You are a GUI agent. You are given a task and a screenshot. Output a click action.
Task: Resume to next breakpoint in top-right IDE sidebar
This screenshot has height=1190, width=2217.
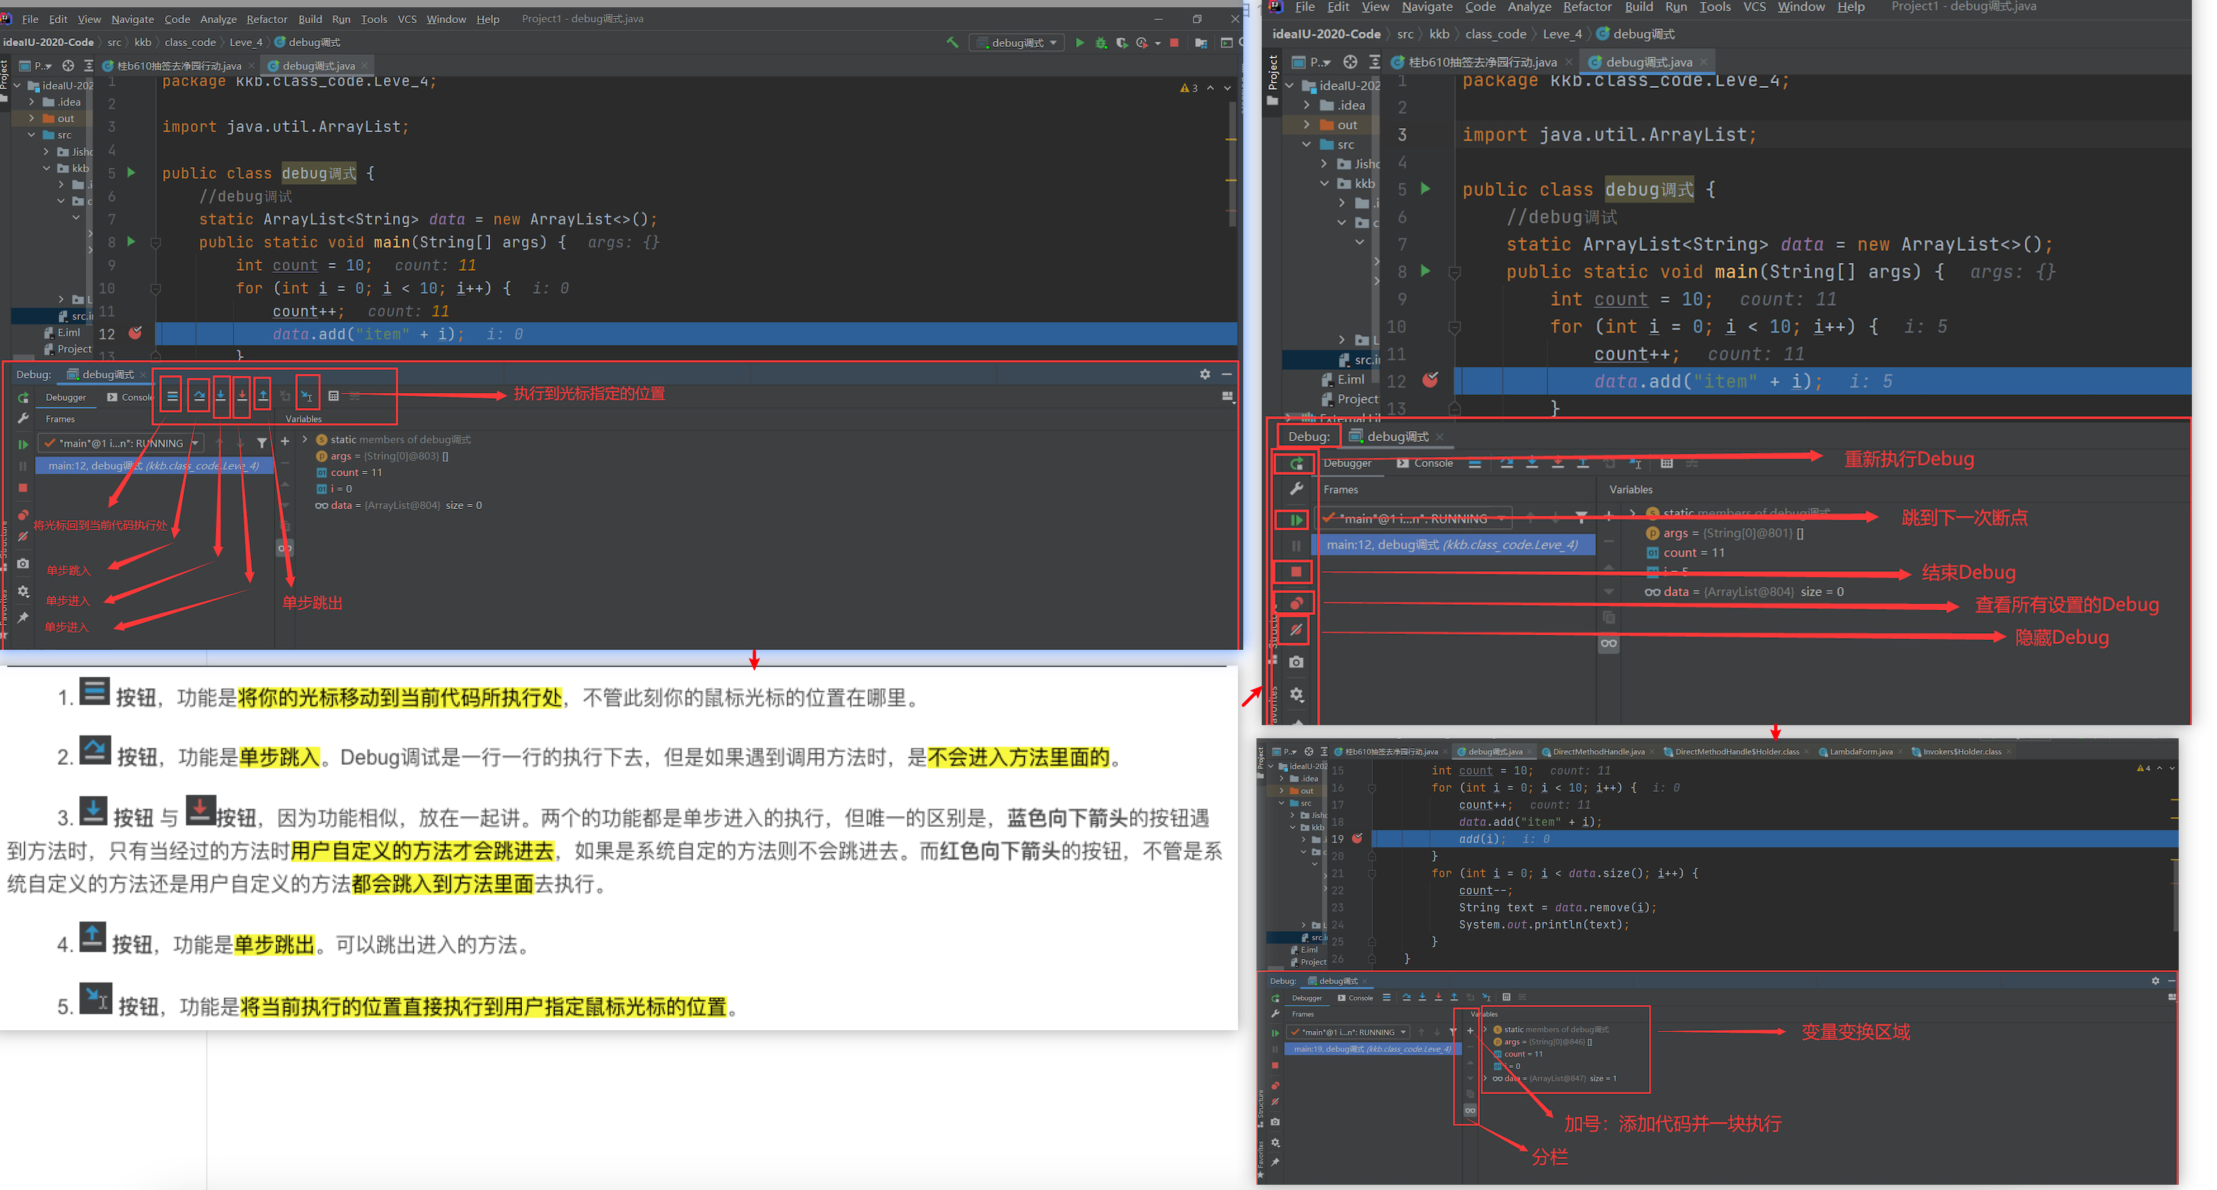click(1296, 520)
